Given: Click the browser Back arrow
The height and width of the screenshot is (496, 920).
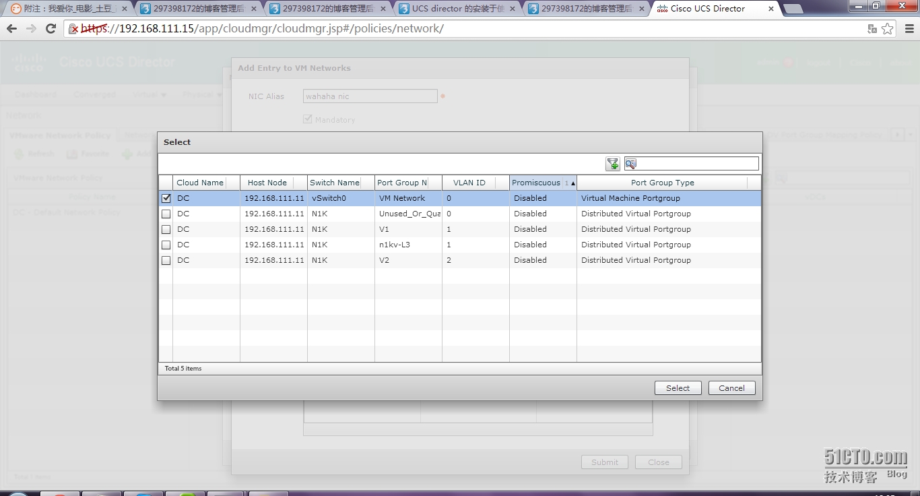Looking at the screenshot, I should (x=11, y=29).
